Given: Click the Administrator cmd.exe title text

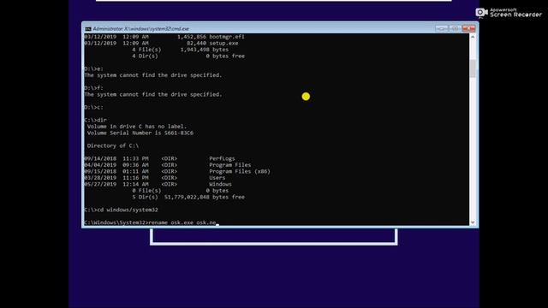Looking at the screenshot, I should [x=140, y=29].
